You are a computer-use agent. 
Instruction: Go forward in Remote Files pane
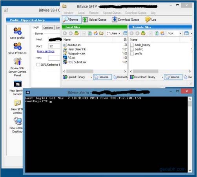(137, 33)
